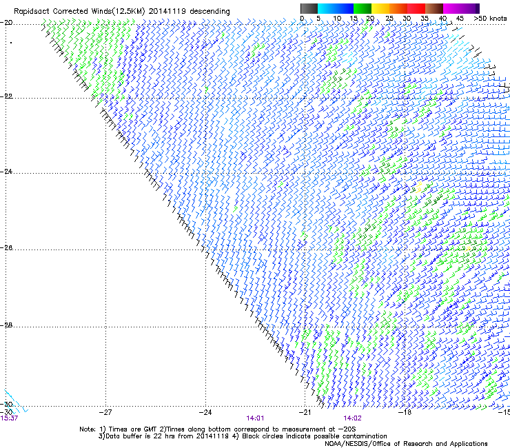Click the note line 'Times are GMT'
This screenshot has width=510, height=448.
[x=132, y=429]
